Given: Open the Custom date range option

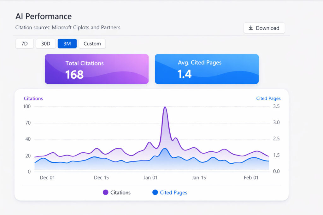Looking at the screenshot, I should coord(92,43).
